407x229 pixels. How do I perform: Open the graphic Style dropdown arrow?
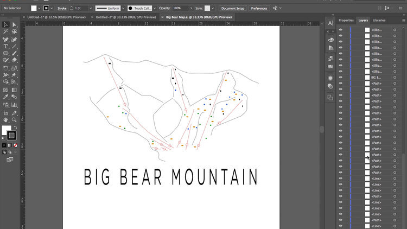(213, 8)
